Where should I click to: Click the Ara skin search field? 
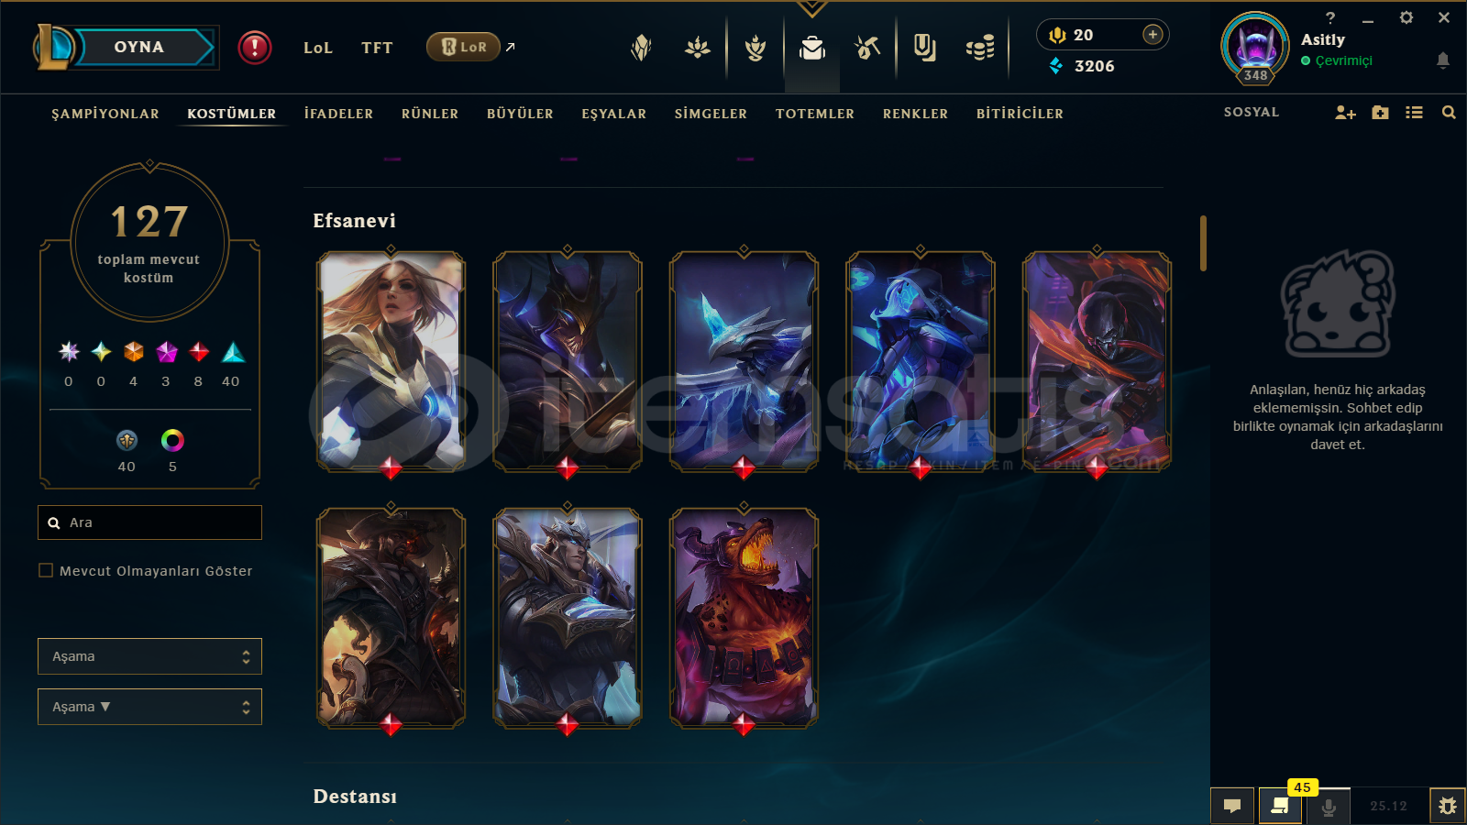[x=149, y=522]
